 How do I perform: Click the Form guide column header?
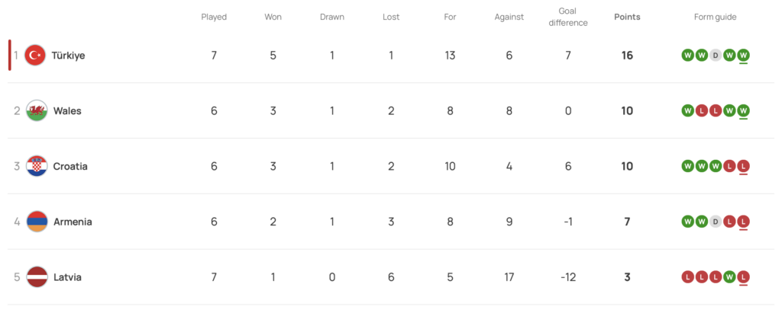715,17
